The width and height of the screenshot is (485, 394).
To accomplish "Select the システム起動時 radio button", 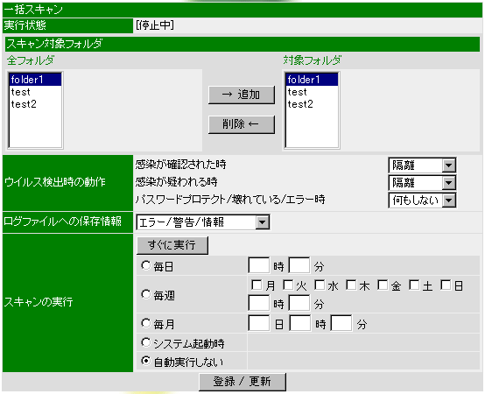I will click(145, 342).
